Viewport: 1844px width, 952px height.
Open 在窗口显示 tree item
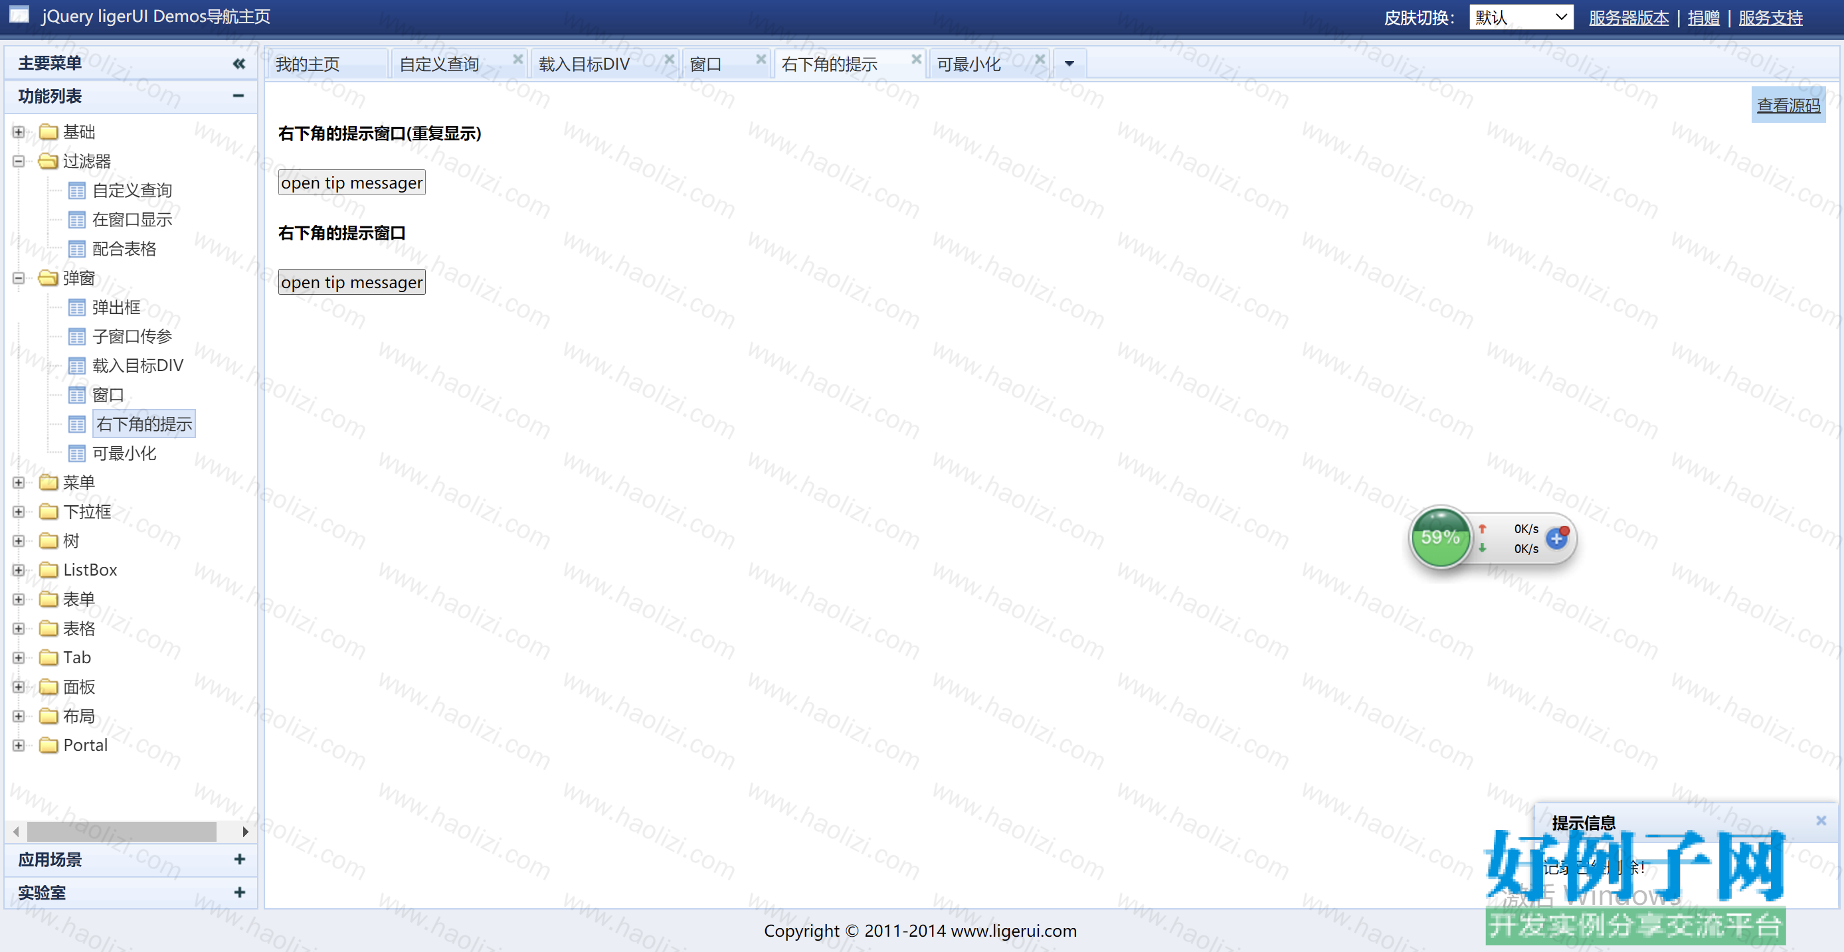tap(132, 220)
